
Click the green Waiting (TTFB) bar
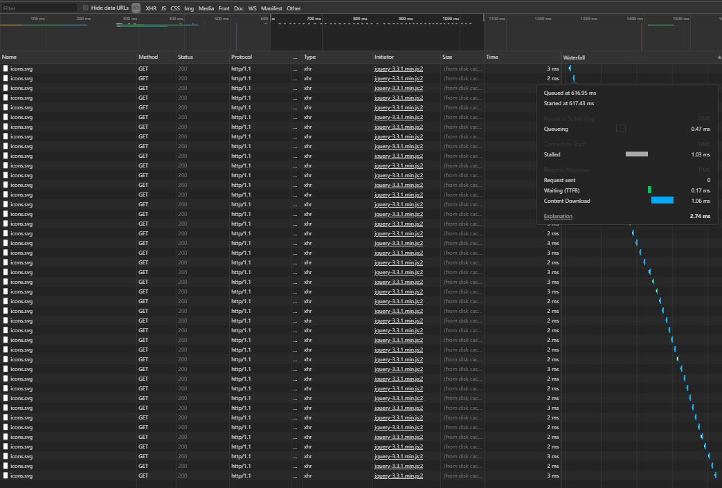[x=649, y=190]
